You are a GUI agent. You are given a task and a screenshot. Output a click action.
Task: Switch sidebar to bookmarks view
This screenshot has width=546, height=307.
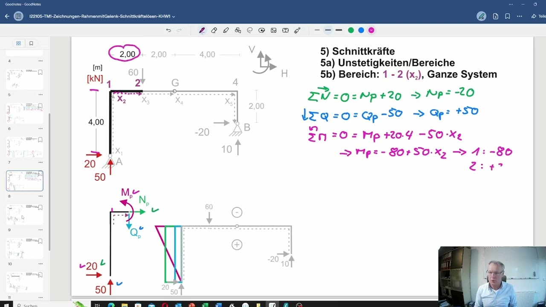point(31,43)
